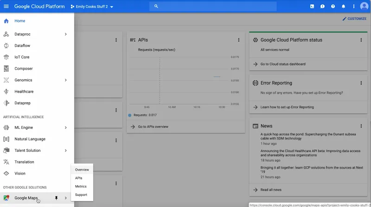This screenshot has height=207, width=371.
Task: Click the Customize button
Action: [354, 19]
